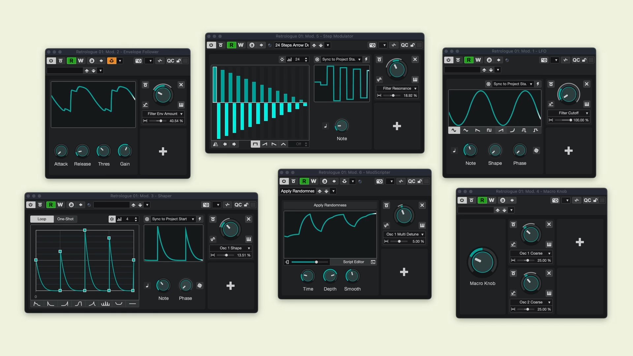This screenshot has height=356, width=633.
Task: Take snapshot with camera icon in Envelope Follower
Action: pos(138,61)
